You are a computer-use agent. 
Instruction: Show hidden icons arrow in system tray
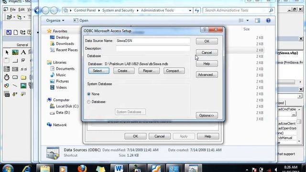click(247, 170)
